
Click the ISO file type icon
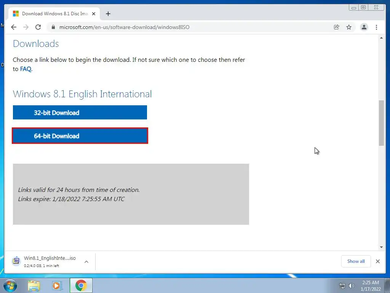click(x=16, y=261)
